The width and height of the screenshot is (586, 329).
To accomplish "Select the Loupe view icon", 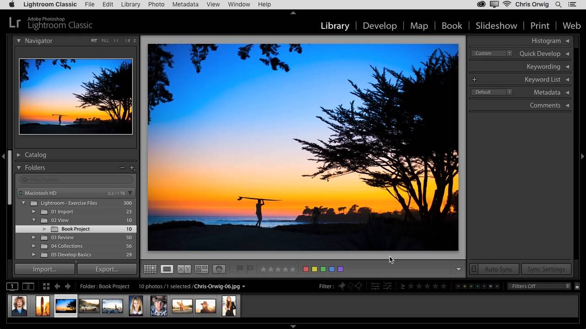I will 167,269.
